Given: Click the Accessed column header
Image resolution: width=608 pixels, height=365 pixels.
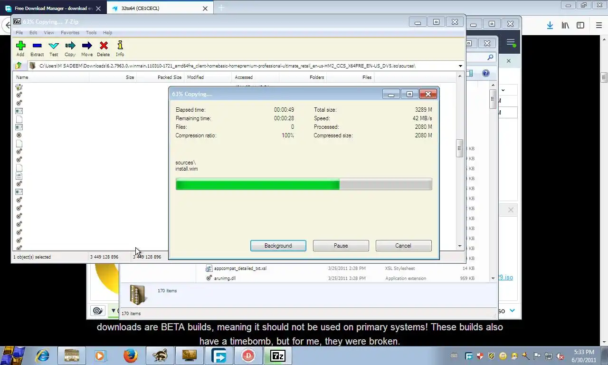Looking at the screenshot, I should click(x=256, y=77).
